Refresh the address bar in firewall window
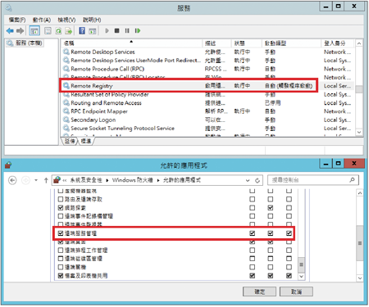The width and height of the screenshot is (369, 307). (257, 180)
